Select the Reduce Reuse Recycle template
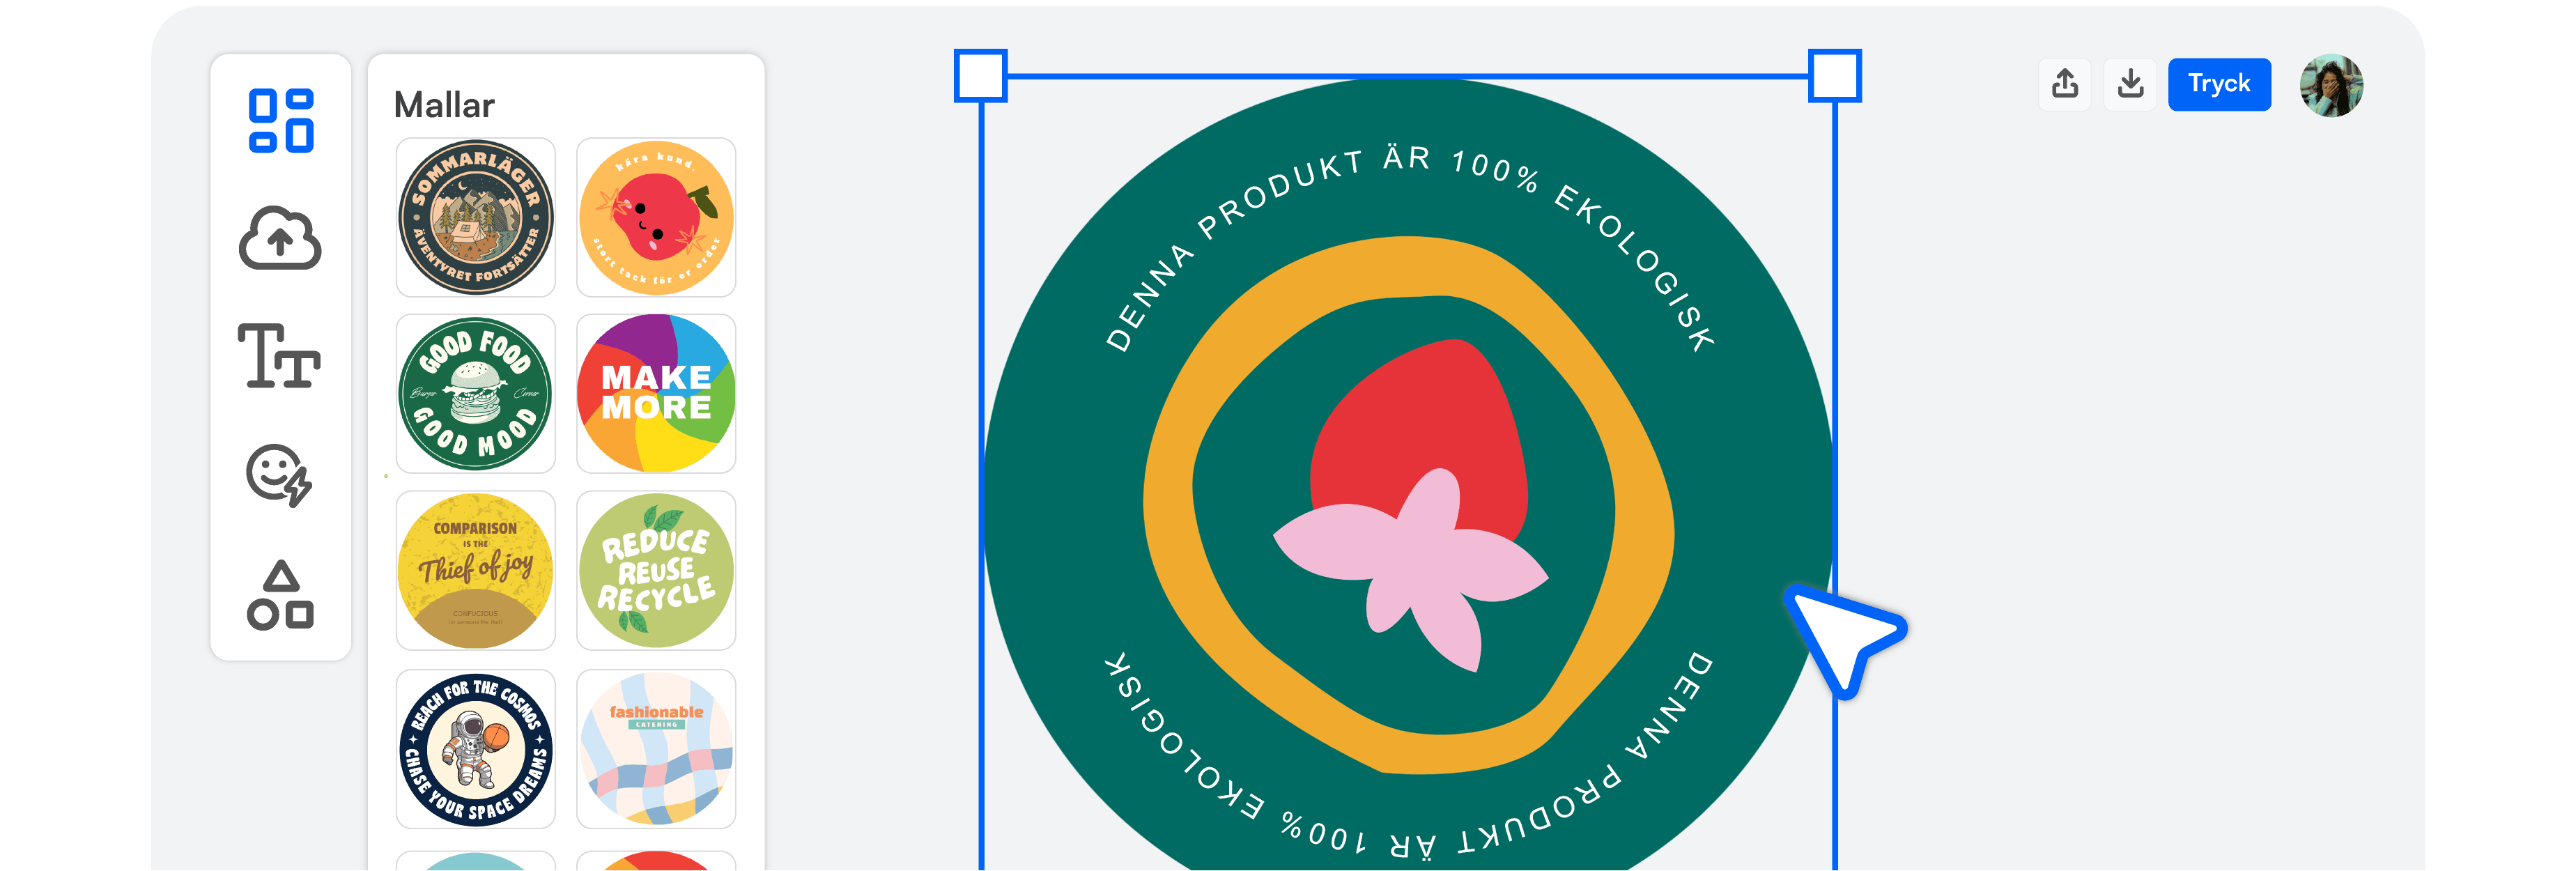Viewport: 2576px width, 871px height. pyautogui.click(x=656, y=571)
